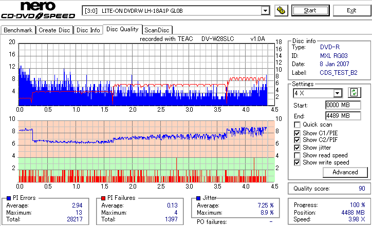Click the Start position field 0000 MB
This screenshot has width=372, height=226.
(343, 105)
